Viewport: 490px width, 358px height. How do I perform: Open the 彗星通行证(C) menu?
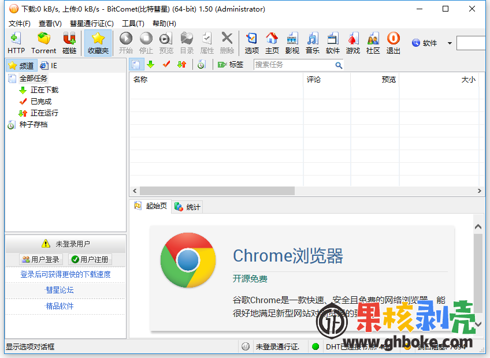(91, 24)
